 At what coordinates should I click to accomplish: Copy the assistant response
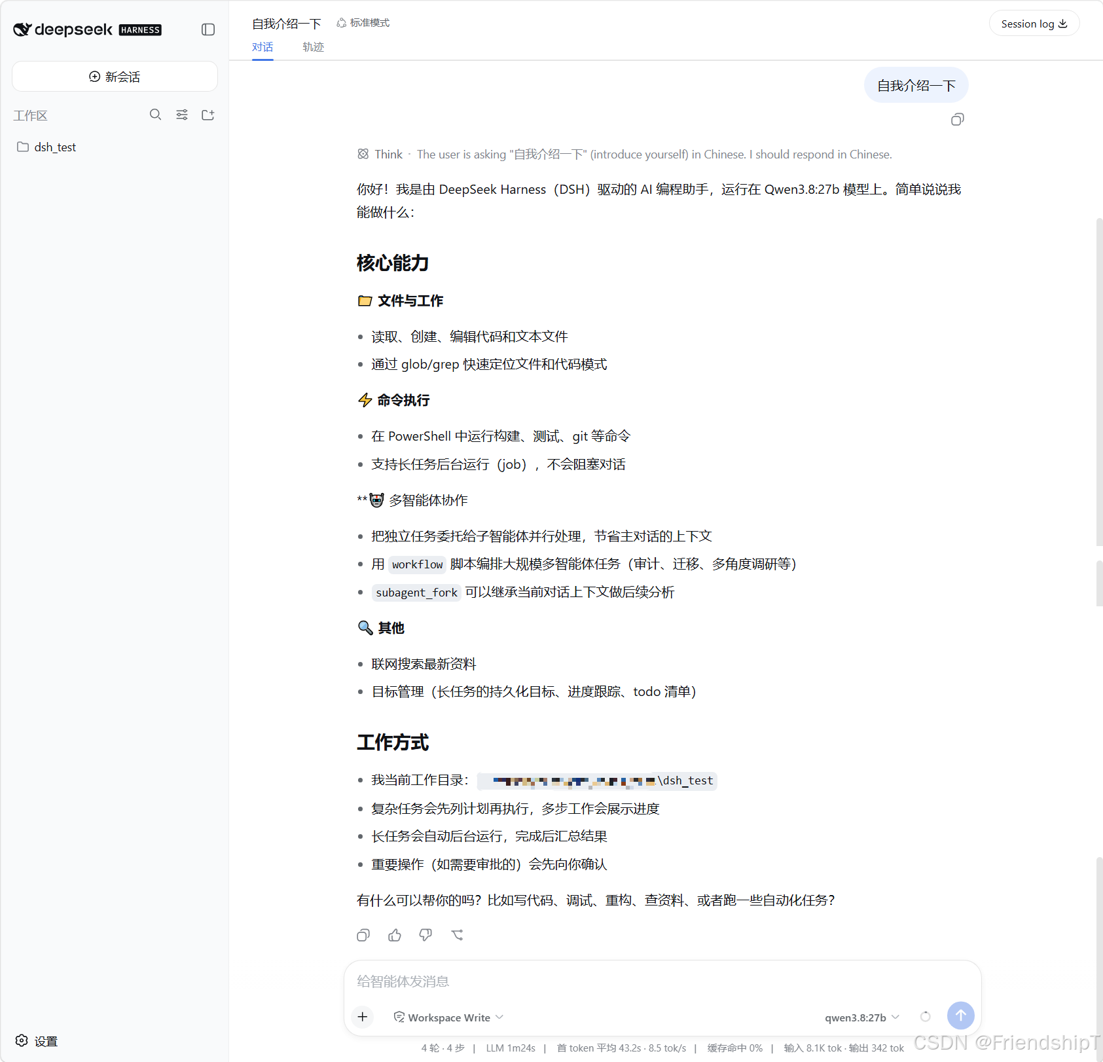click(363, 935)
